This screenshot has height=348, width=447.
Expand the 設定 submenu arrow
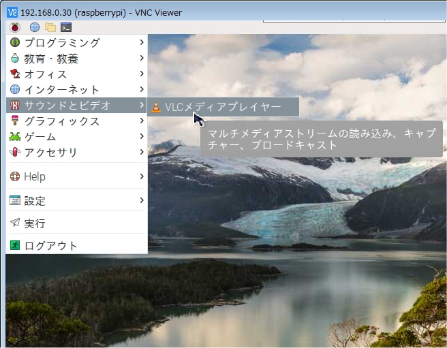coord(142,200)
